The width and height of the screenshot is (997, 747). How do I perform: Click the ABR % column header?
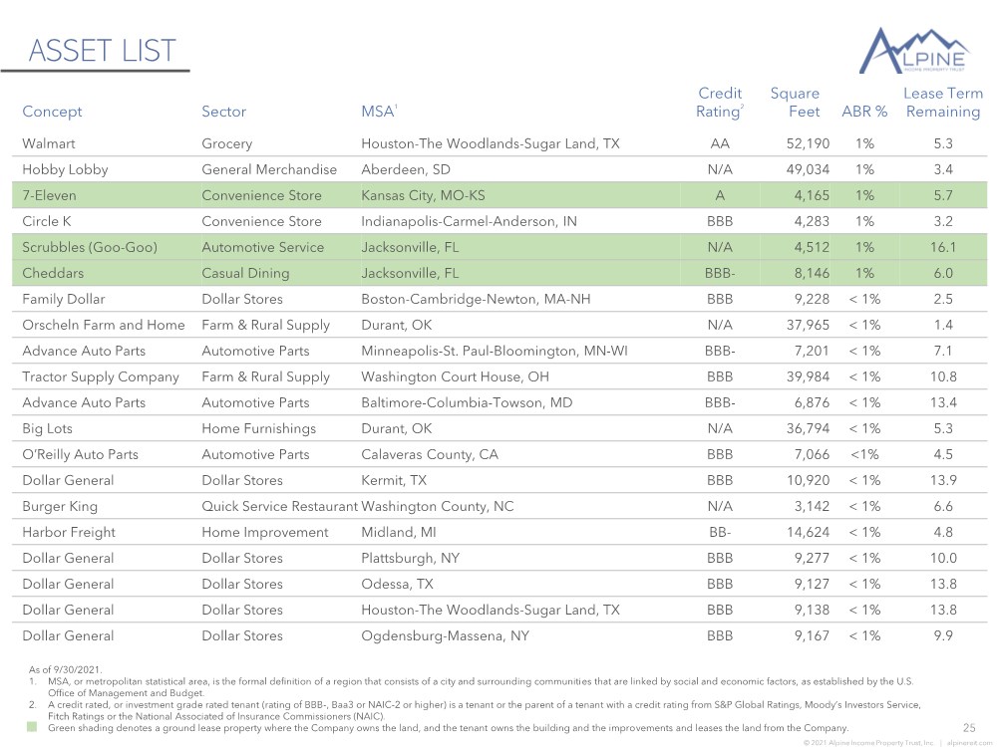click(864, 112)
